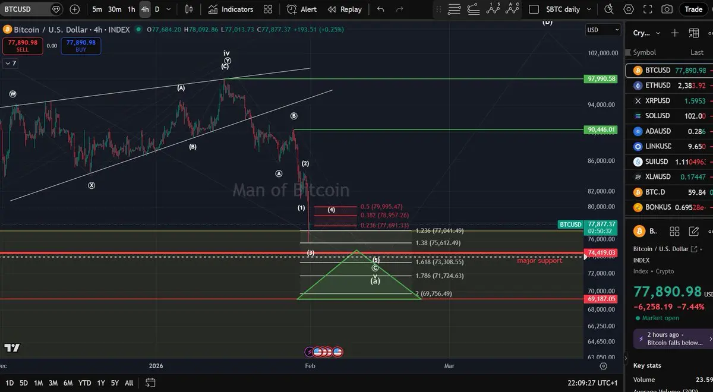Open the details panel grid icon
This screenshot has width=713, height=392.
click(674, 232)
